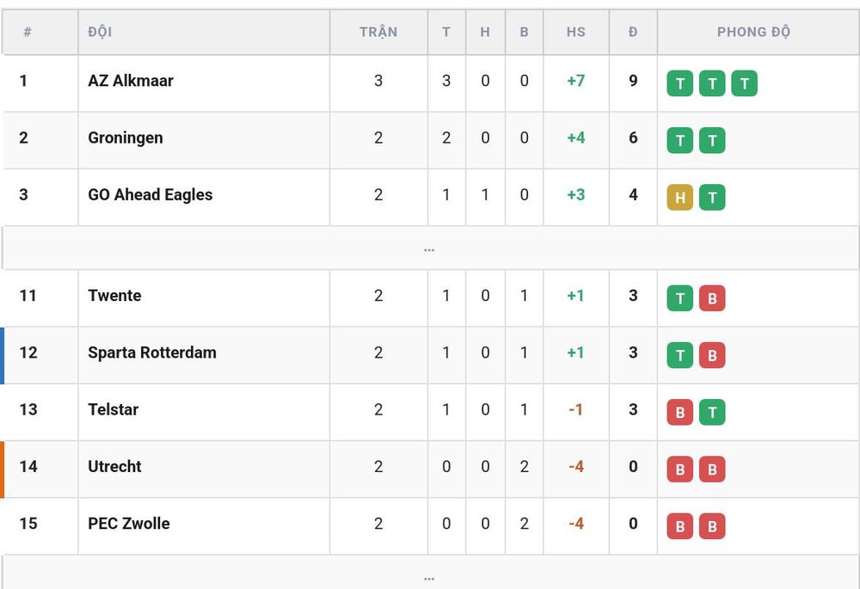Sort by PHONG ĐỘ column header
The height and width of the screenshot is (589, 860).
point(753,32)
